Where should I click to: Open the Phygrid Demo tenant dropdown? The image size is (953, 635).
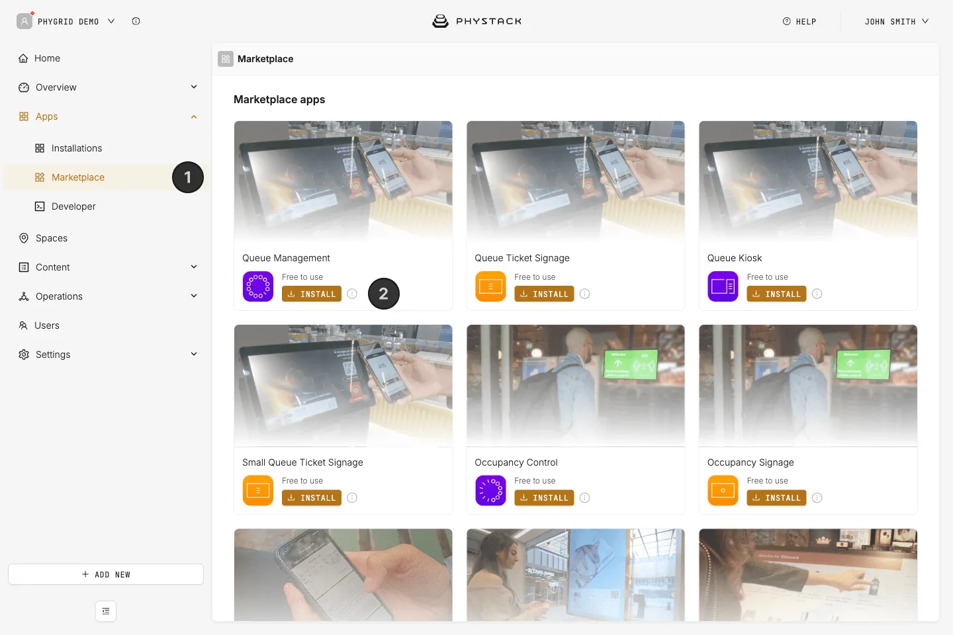[x=66, y=21]
